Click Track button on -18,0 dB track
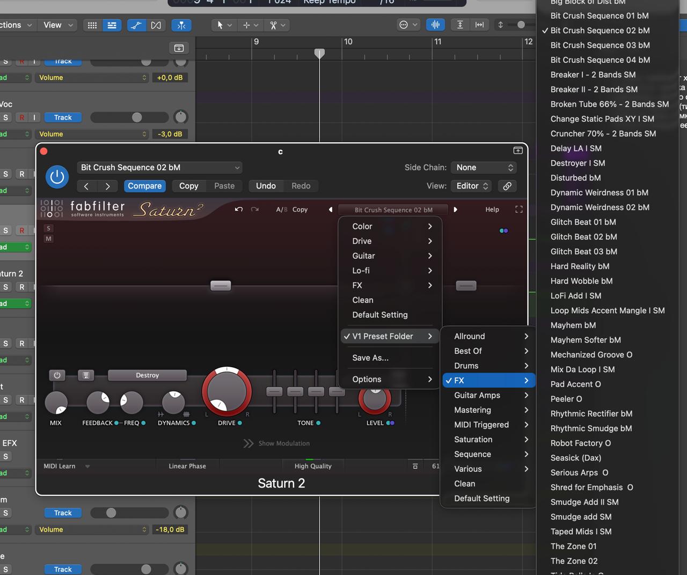The width and height of the screenshot is (687, 575). (63, 513)
